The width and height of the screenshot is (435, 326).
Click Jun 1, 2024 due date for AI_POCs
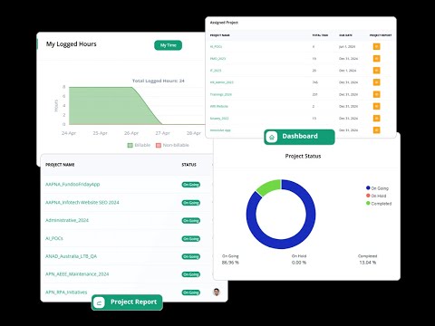(x=347, y=47)
